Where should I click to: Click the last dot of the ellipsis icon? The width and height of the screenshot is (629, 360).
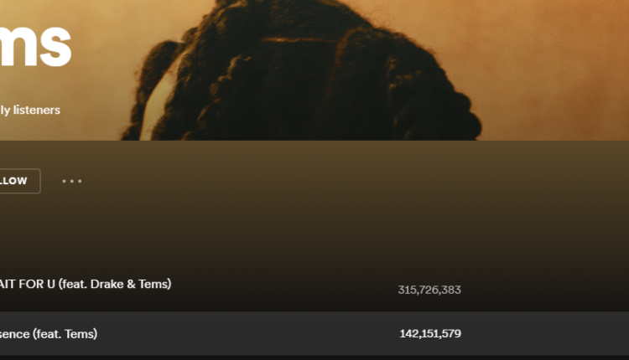(x=80, y=181)
